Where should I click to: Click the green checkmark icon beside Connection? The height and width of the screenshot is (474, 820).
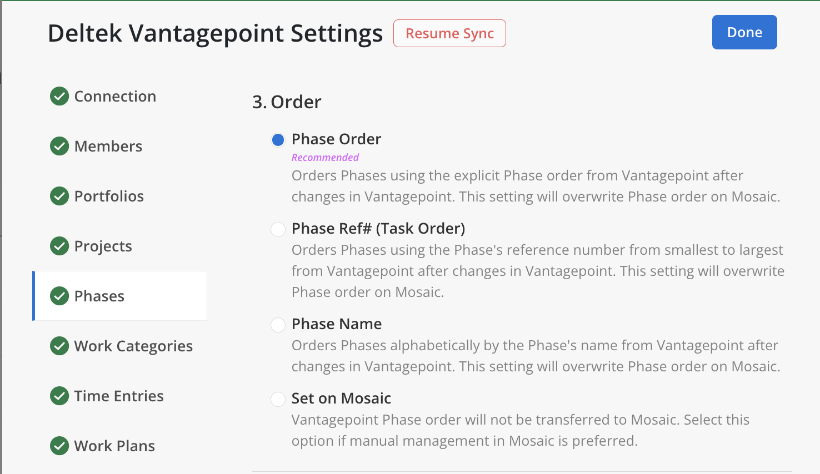point(59,96)
